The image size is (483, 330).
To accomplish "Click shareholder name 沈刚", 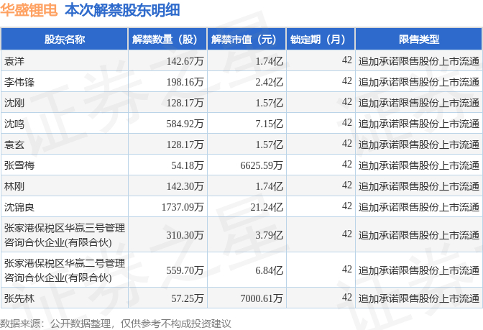I will click(x=14, y=103).
